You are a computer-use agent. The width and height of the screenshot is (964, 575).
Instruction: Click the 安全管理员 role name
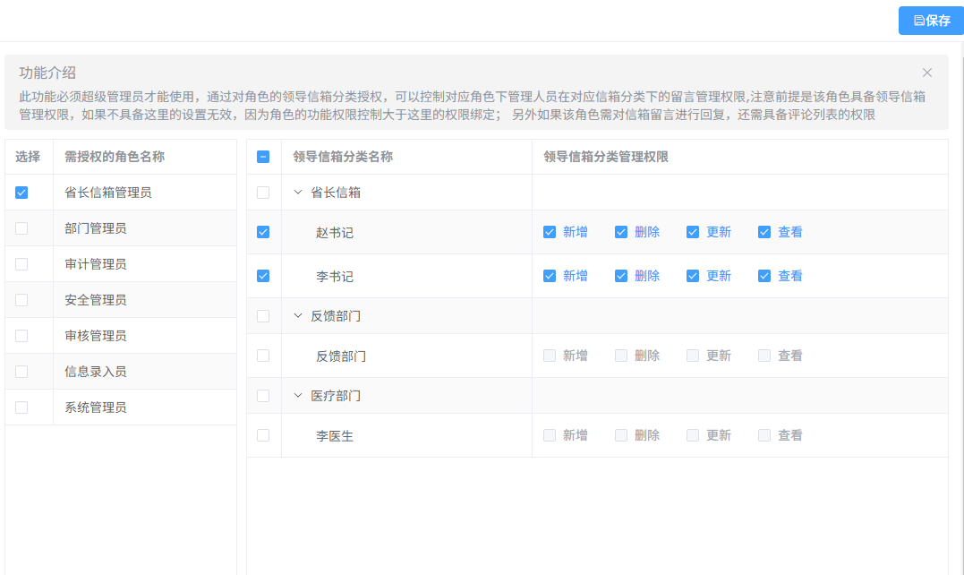click(x=95, y=300)
